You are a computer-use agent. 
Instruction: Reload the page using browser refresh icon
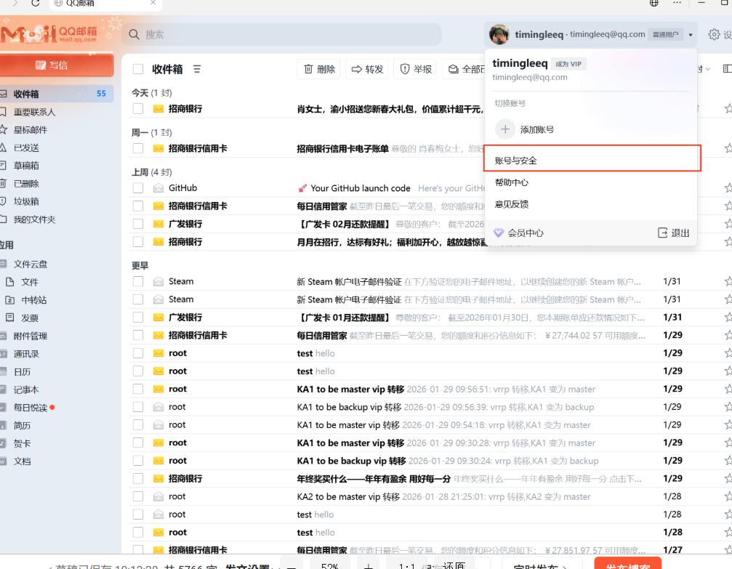[36, 3]
